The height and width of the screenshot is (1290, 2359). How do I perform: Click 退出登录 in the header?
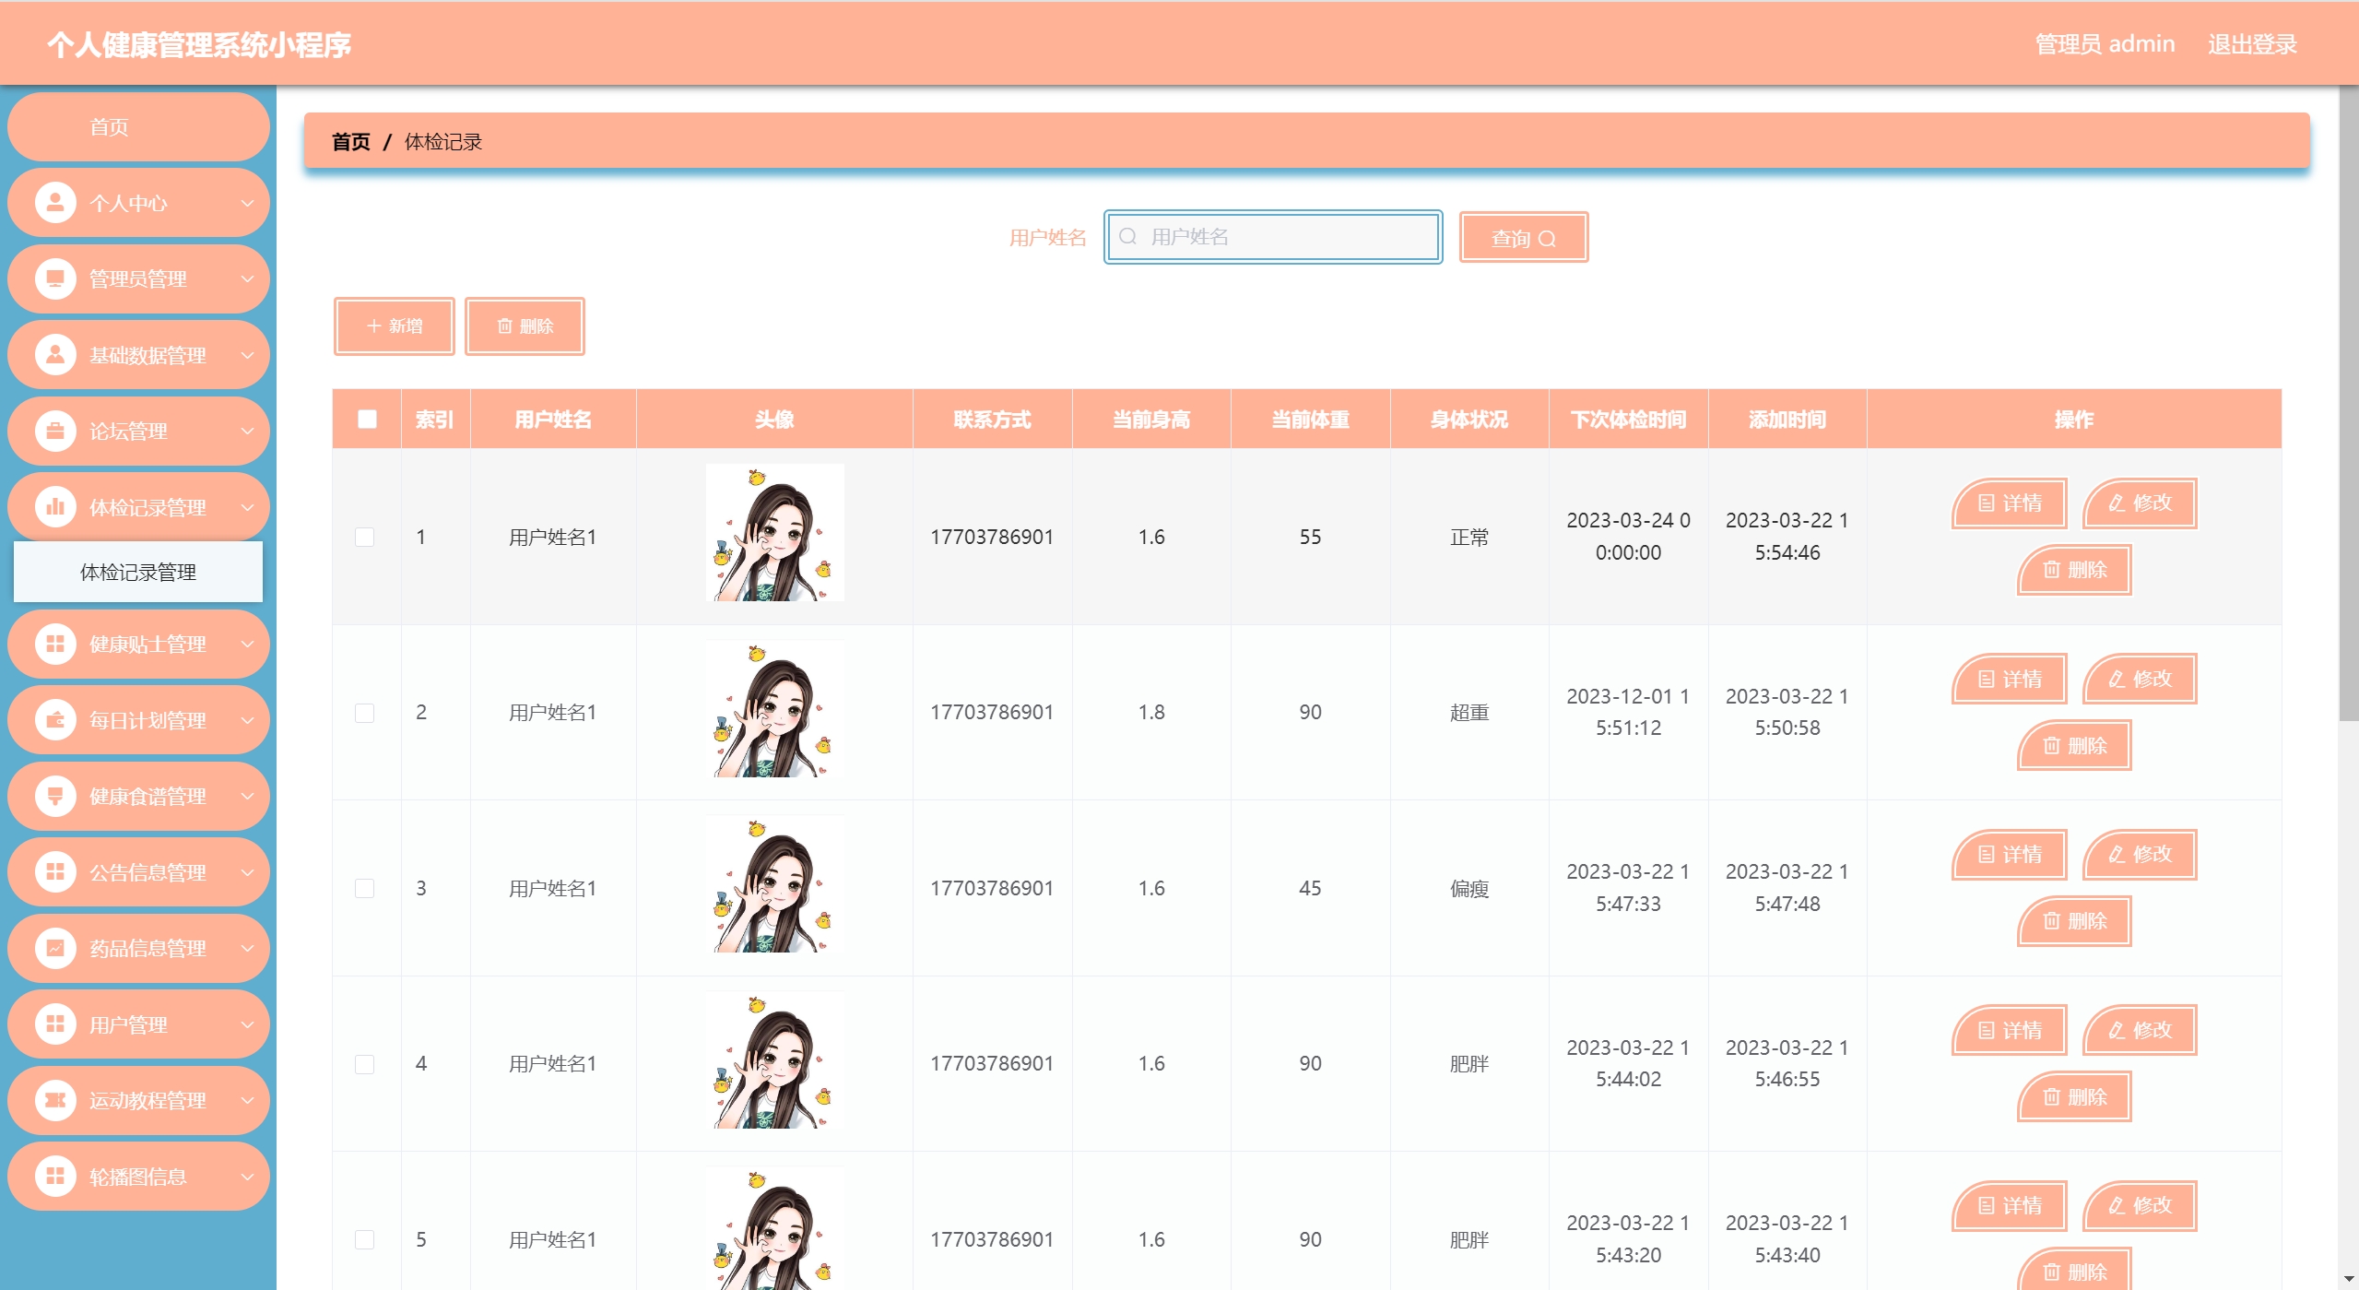(x=2251, y=44)
